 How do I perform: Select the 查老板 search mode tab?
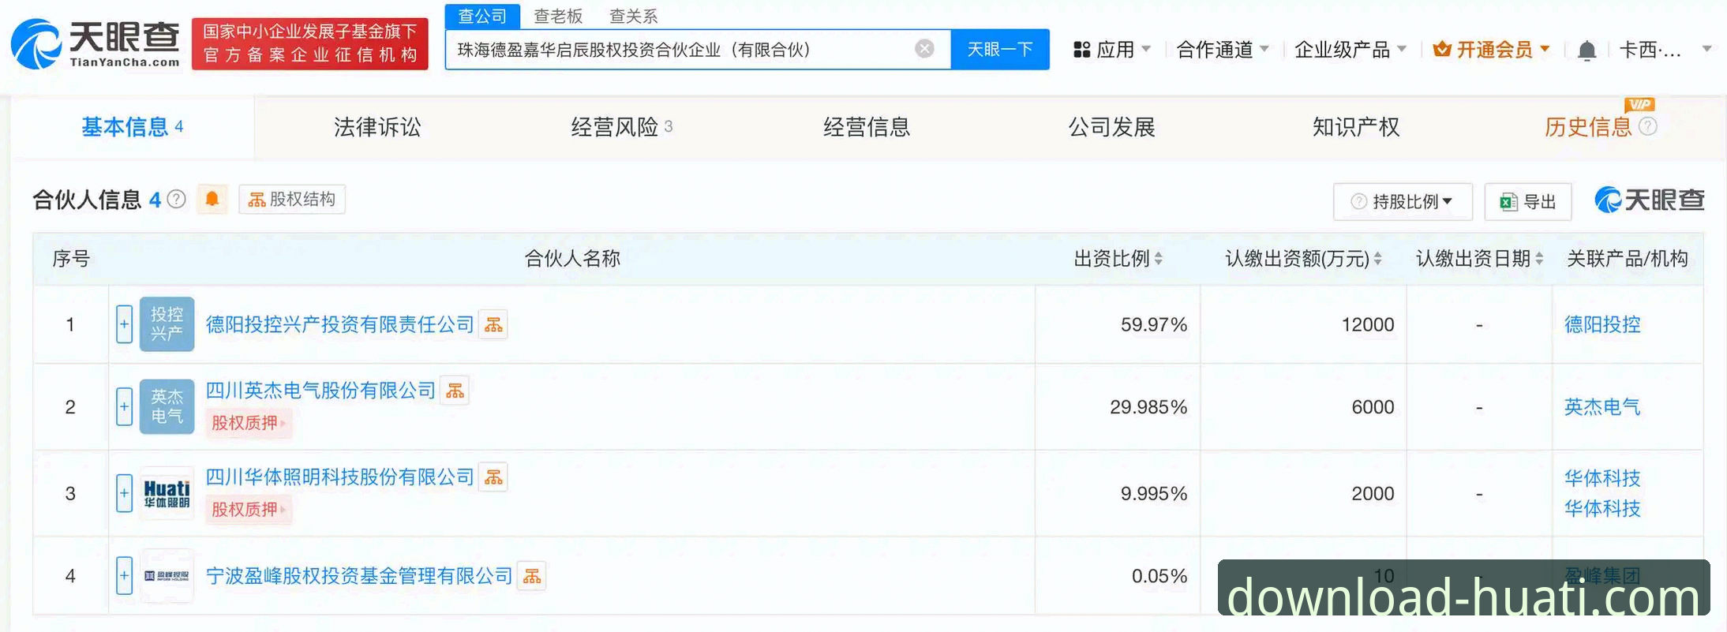click(x=558, y=16)
